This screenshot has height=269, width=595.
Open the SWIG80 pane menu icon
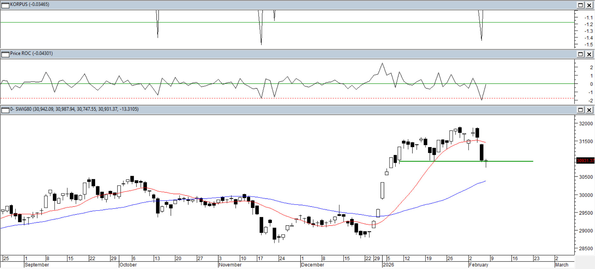(x=5, y=110)
